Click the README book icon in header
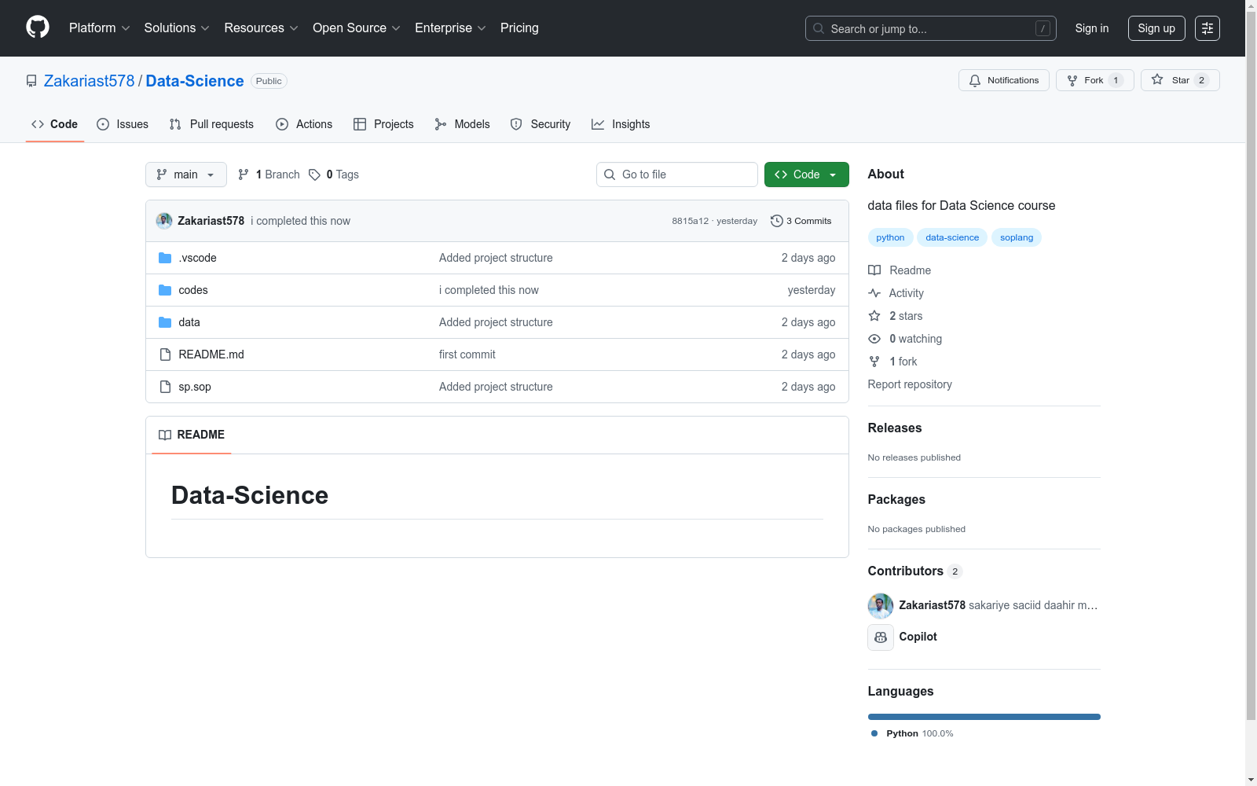1257x786 pixels. pyautogui.click(x=165, y=435)
